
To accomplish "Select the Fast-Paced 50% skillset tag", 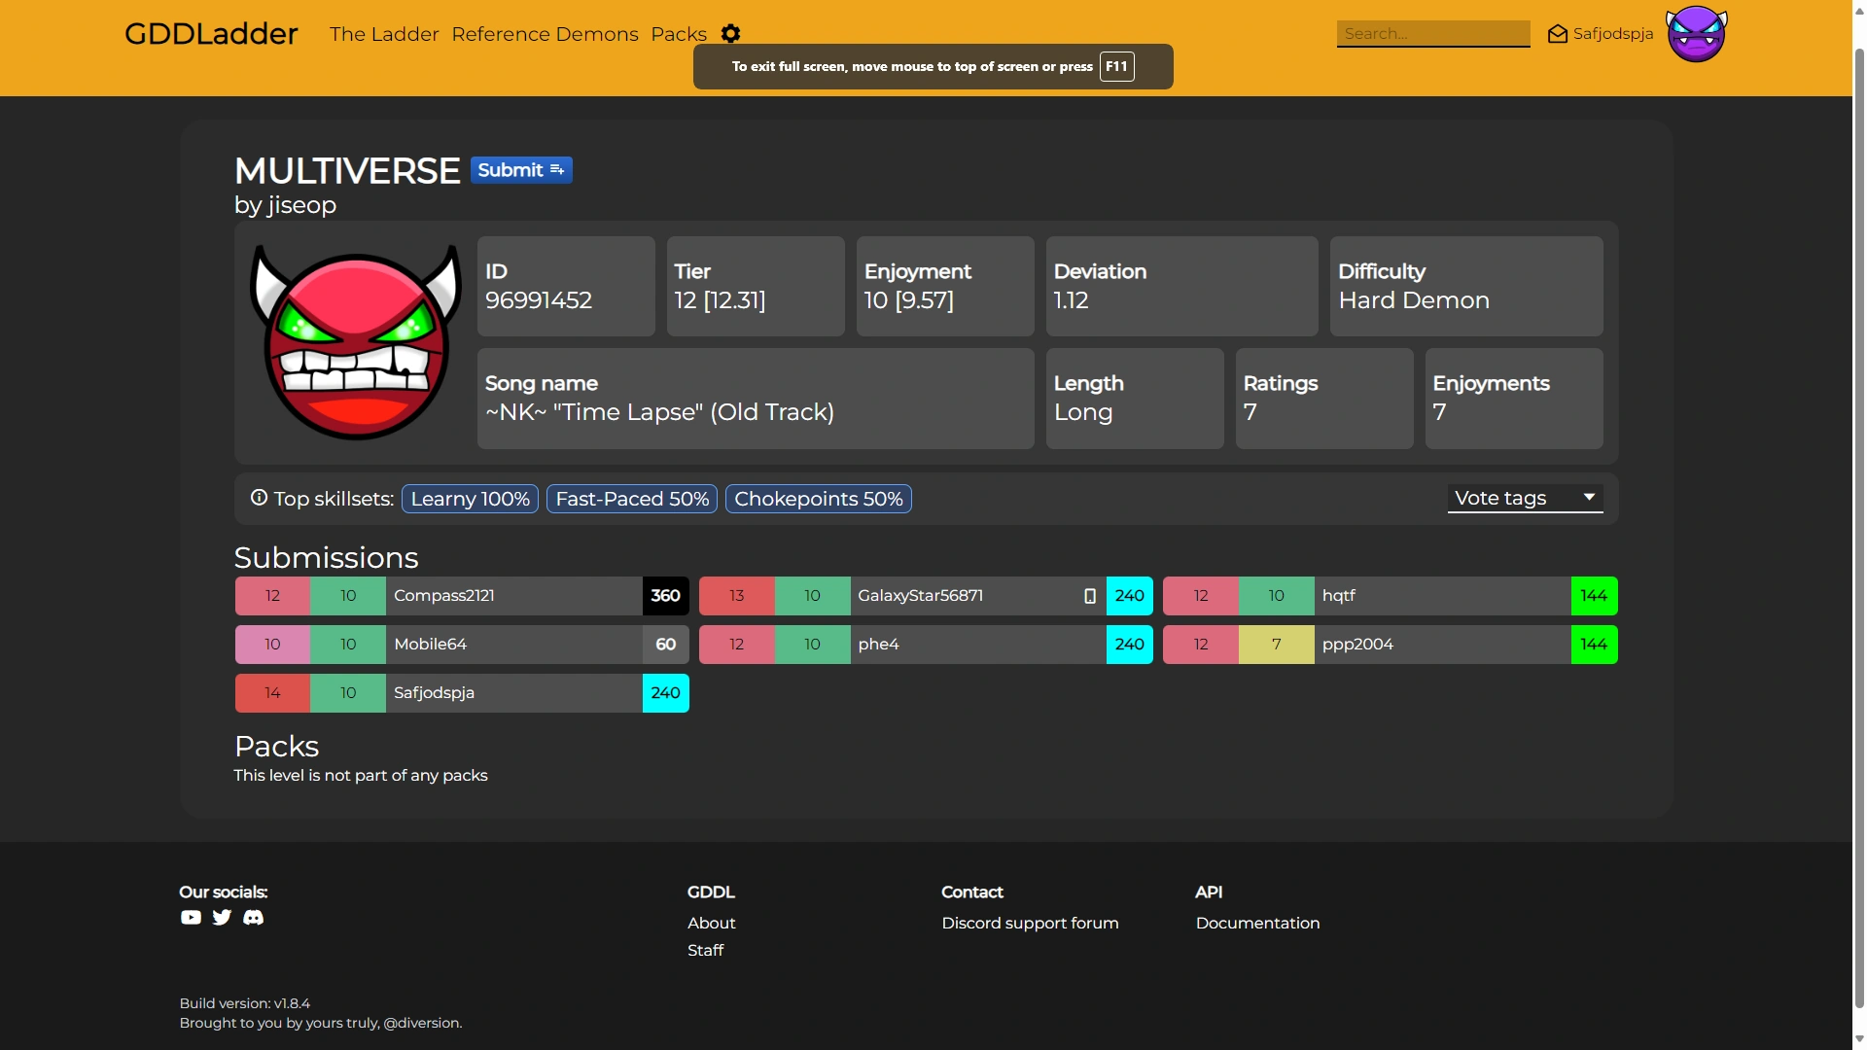I will coord(630,498).
